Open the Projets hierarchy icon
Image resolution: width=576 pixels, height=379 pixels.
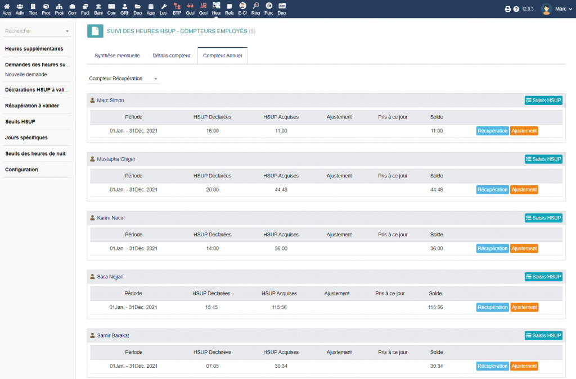pyautogui.click(x=59, y=8)
